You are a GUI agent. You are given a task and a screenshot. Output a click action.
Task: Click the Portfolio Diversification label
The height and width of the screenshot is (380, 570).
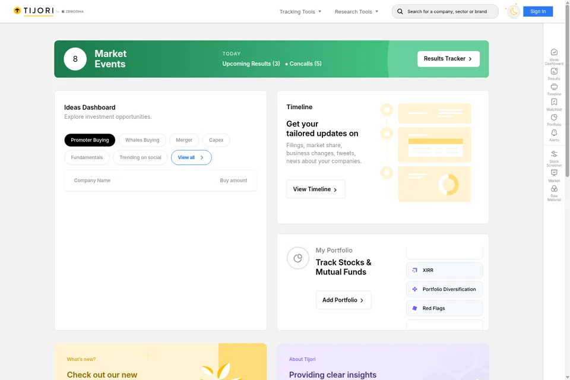(449, 289)
